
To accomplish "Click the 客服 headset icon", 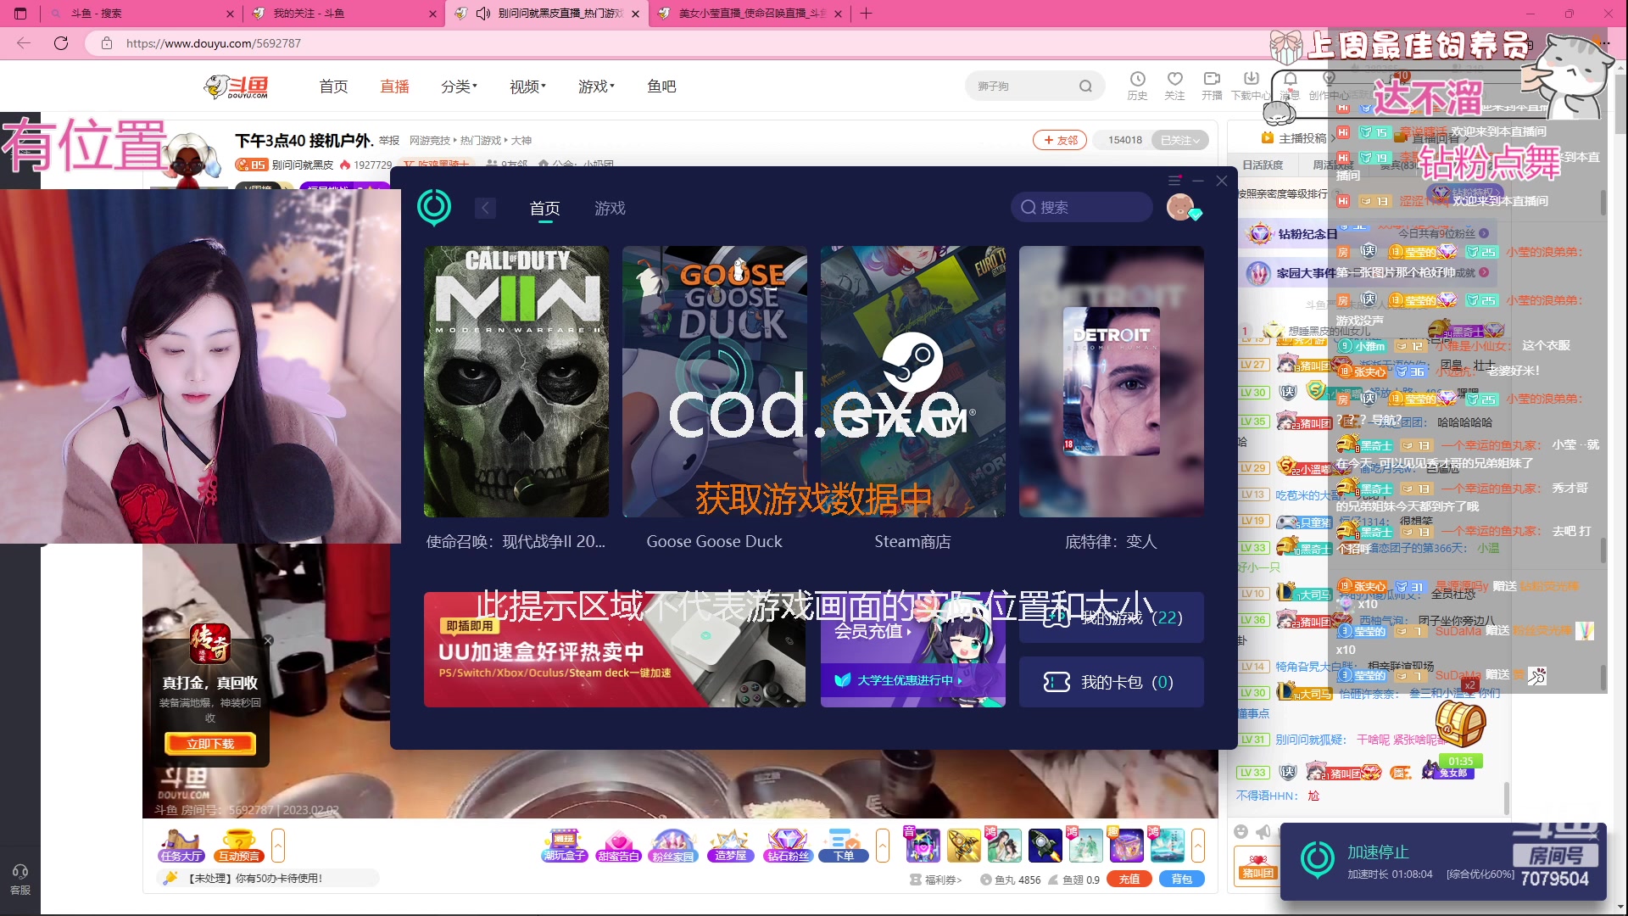I will [x=20, y=879].
